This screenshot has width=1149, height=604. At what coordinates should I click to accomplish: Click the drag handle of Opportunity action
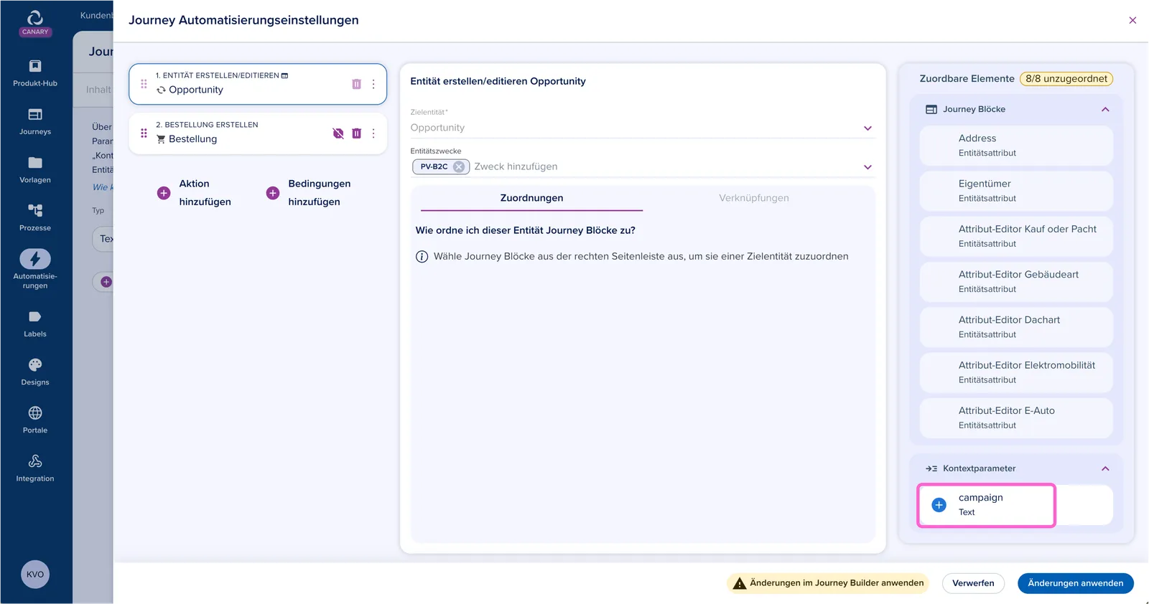[x=144, y=84]
